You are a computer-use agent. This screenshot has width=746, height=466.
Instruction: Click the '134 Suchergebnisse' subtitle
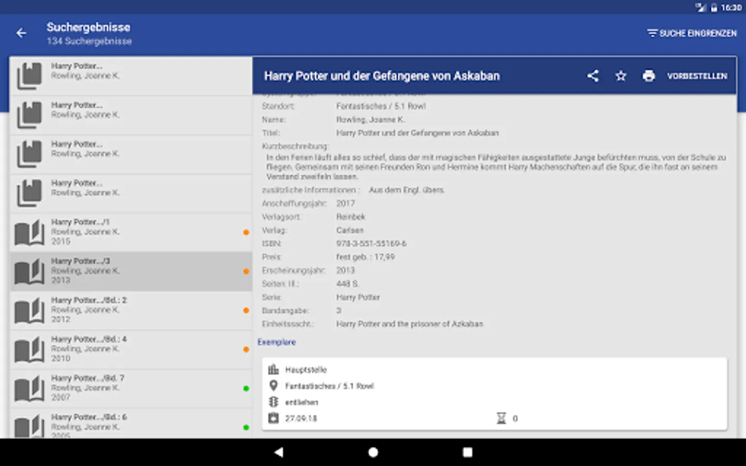pos(89,41)
